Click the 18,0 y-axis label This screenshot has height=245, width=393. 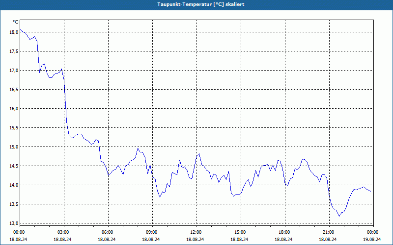14,32
